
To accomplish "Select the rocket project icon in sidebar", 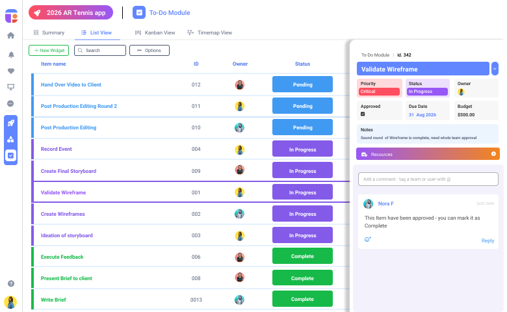I will 10,123.
